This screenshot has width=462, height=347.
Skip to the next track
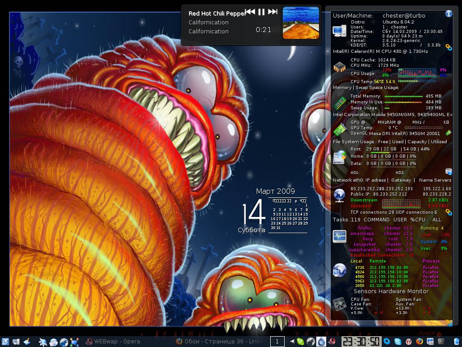point(273,12)
